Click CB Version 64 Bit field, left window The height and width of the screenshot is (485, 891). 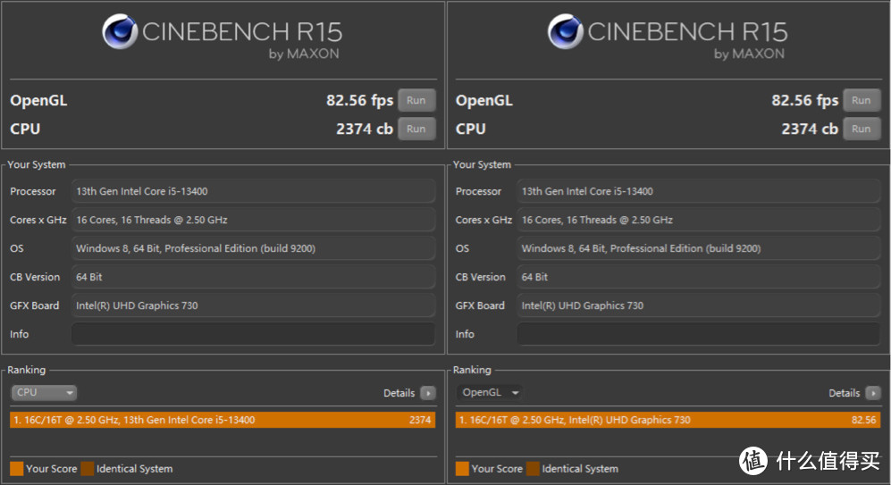(x=254, y=277)
